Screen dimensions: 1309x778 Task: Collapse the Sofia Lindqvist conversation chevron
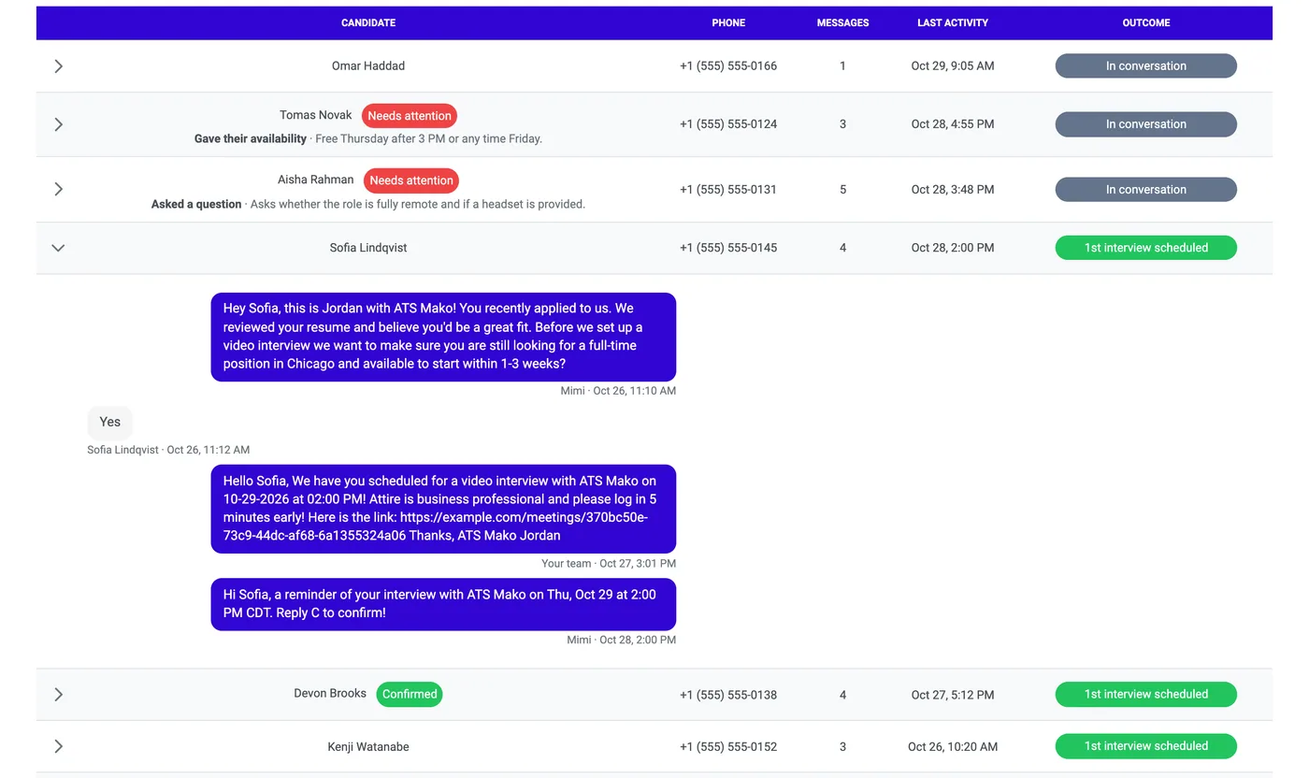pos(58,248)
